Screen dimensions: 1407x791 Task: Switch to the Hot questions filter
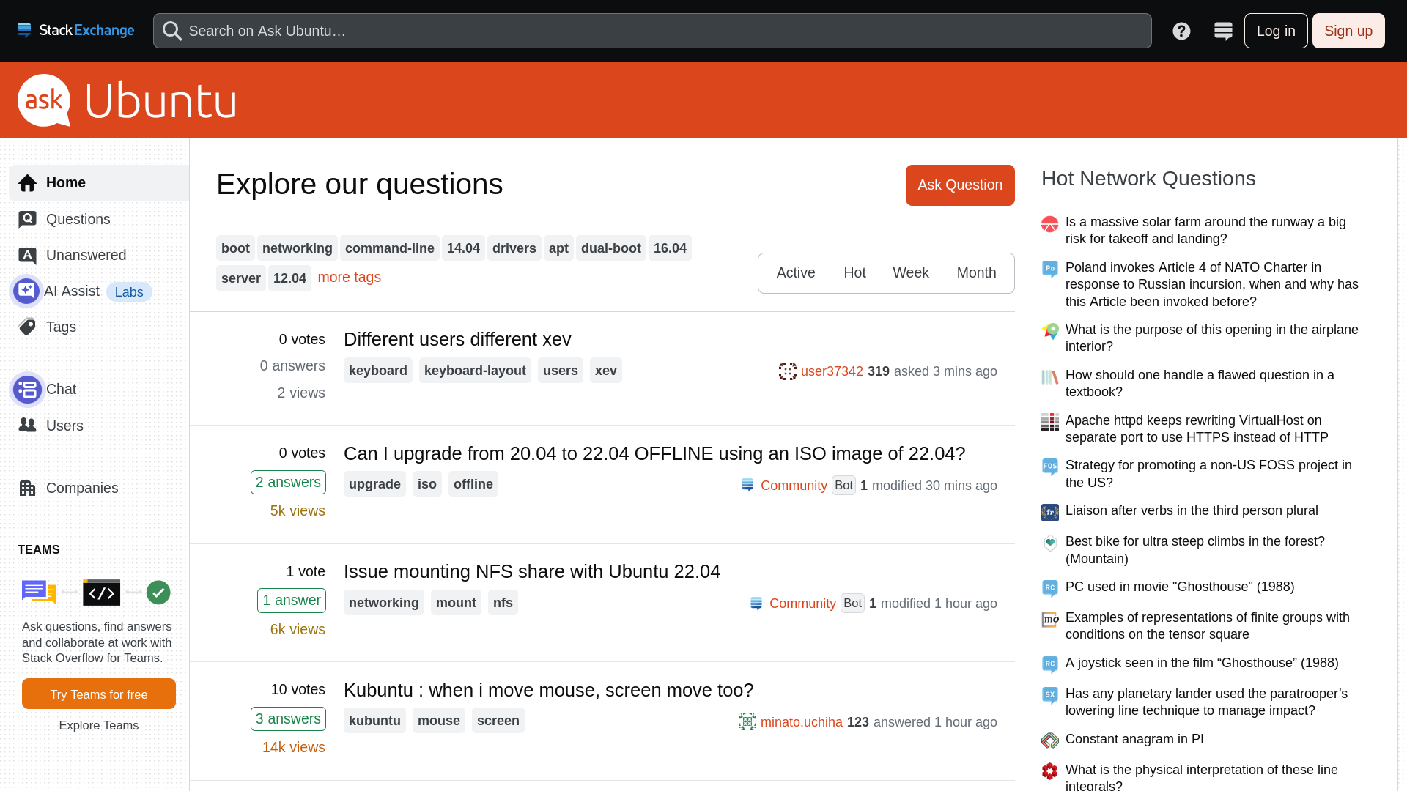[854, 272]
